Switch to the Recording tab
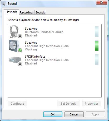Image resolution: width=109 pixels, height=121 pixels. pyautogui.click(x=26, y=12)
